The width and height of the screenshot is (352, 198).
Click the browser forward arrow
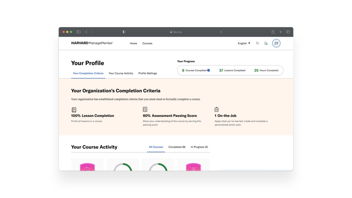pos(92,32)
